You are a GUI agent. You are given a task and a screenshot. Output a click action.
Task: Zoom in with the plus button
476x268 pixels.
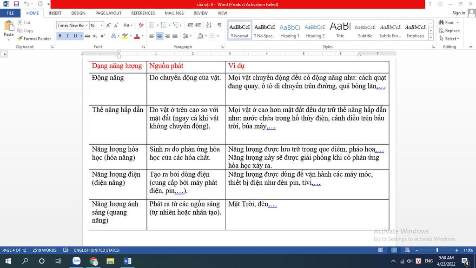457,250
